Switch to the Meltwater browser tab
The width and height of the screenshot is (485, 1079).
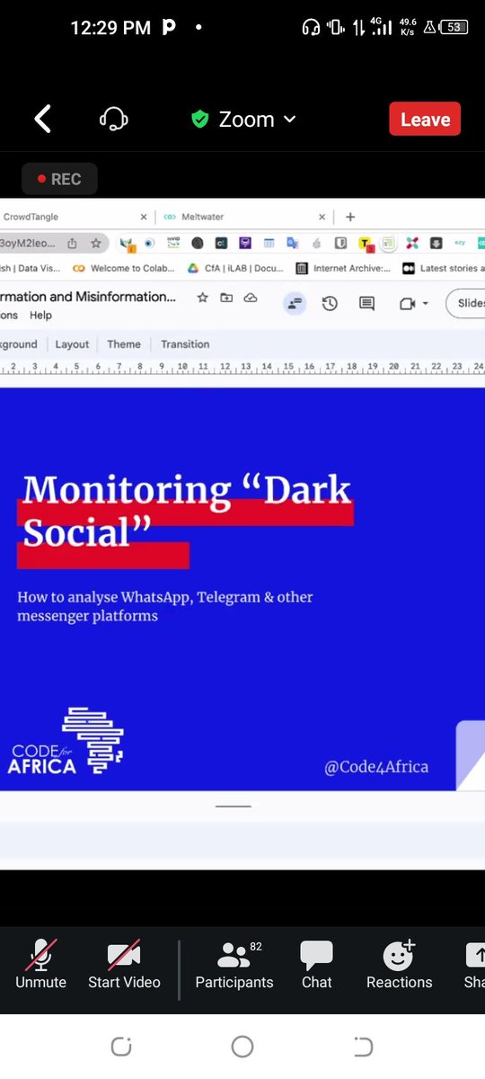242,217
